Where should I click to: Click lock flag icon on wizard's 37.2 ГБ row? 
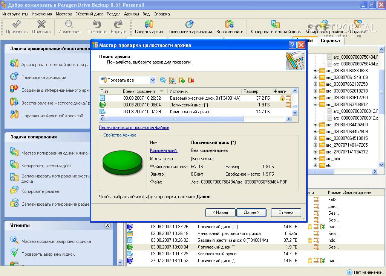coord(282,98)
